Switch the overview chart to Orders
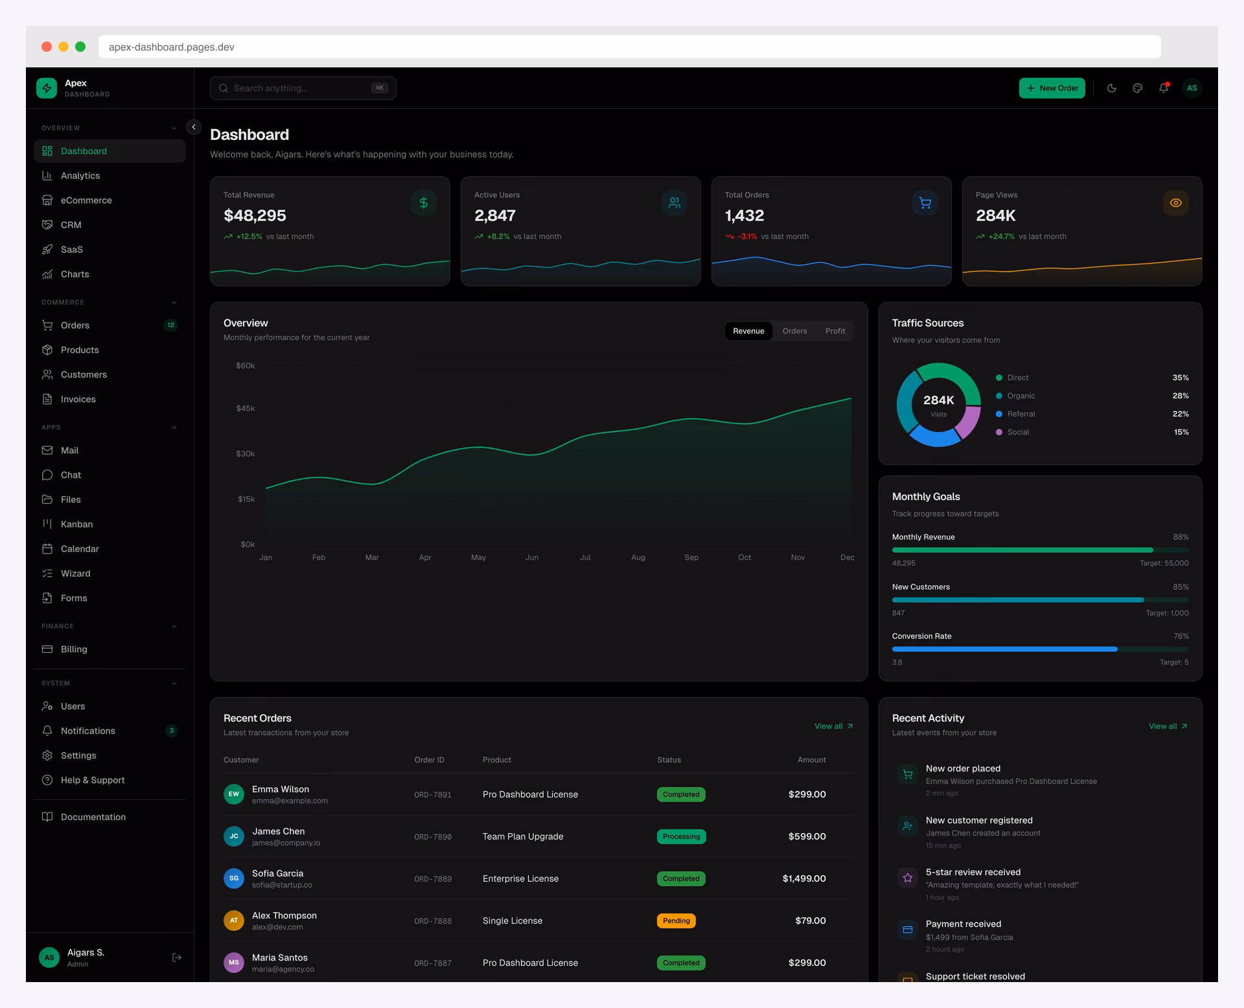This screenshot has width=1244, height=1008. [x=794, y=331]
